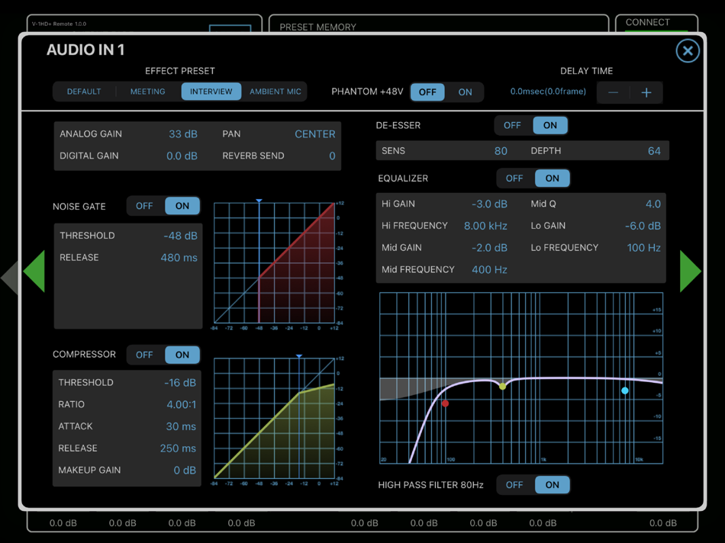Click the noise gate response graph

pos(274,263)
